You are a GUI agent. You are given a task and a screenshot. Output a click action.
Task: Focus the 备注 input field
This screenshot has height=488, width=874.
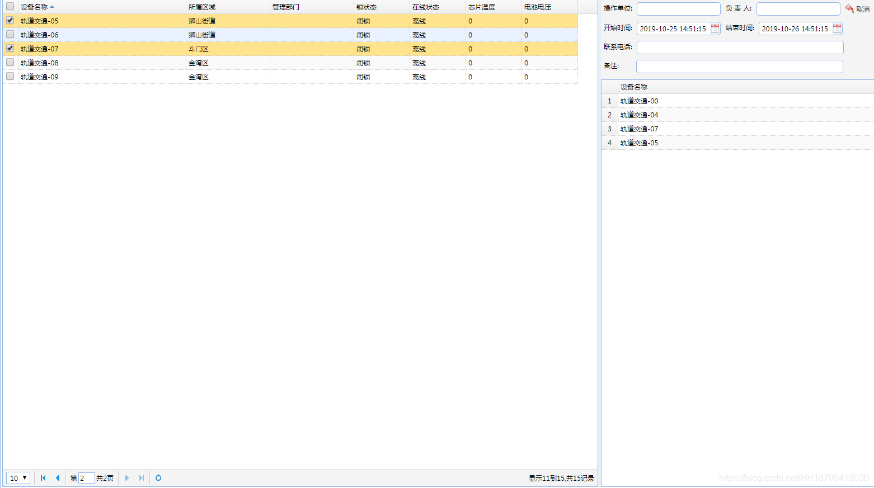coord(740,67)
